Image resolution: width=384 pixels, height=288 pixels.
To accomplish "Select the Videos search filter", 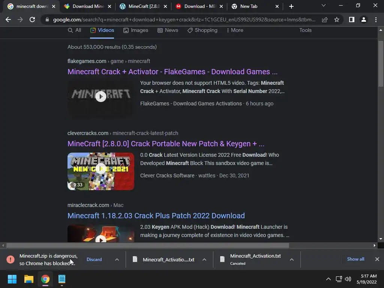I will pyautogui.click(x=102, y=30).
